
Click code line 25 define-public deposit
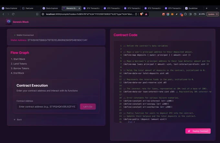[145, 119]
